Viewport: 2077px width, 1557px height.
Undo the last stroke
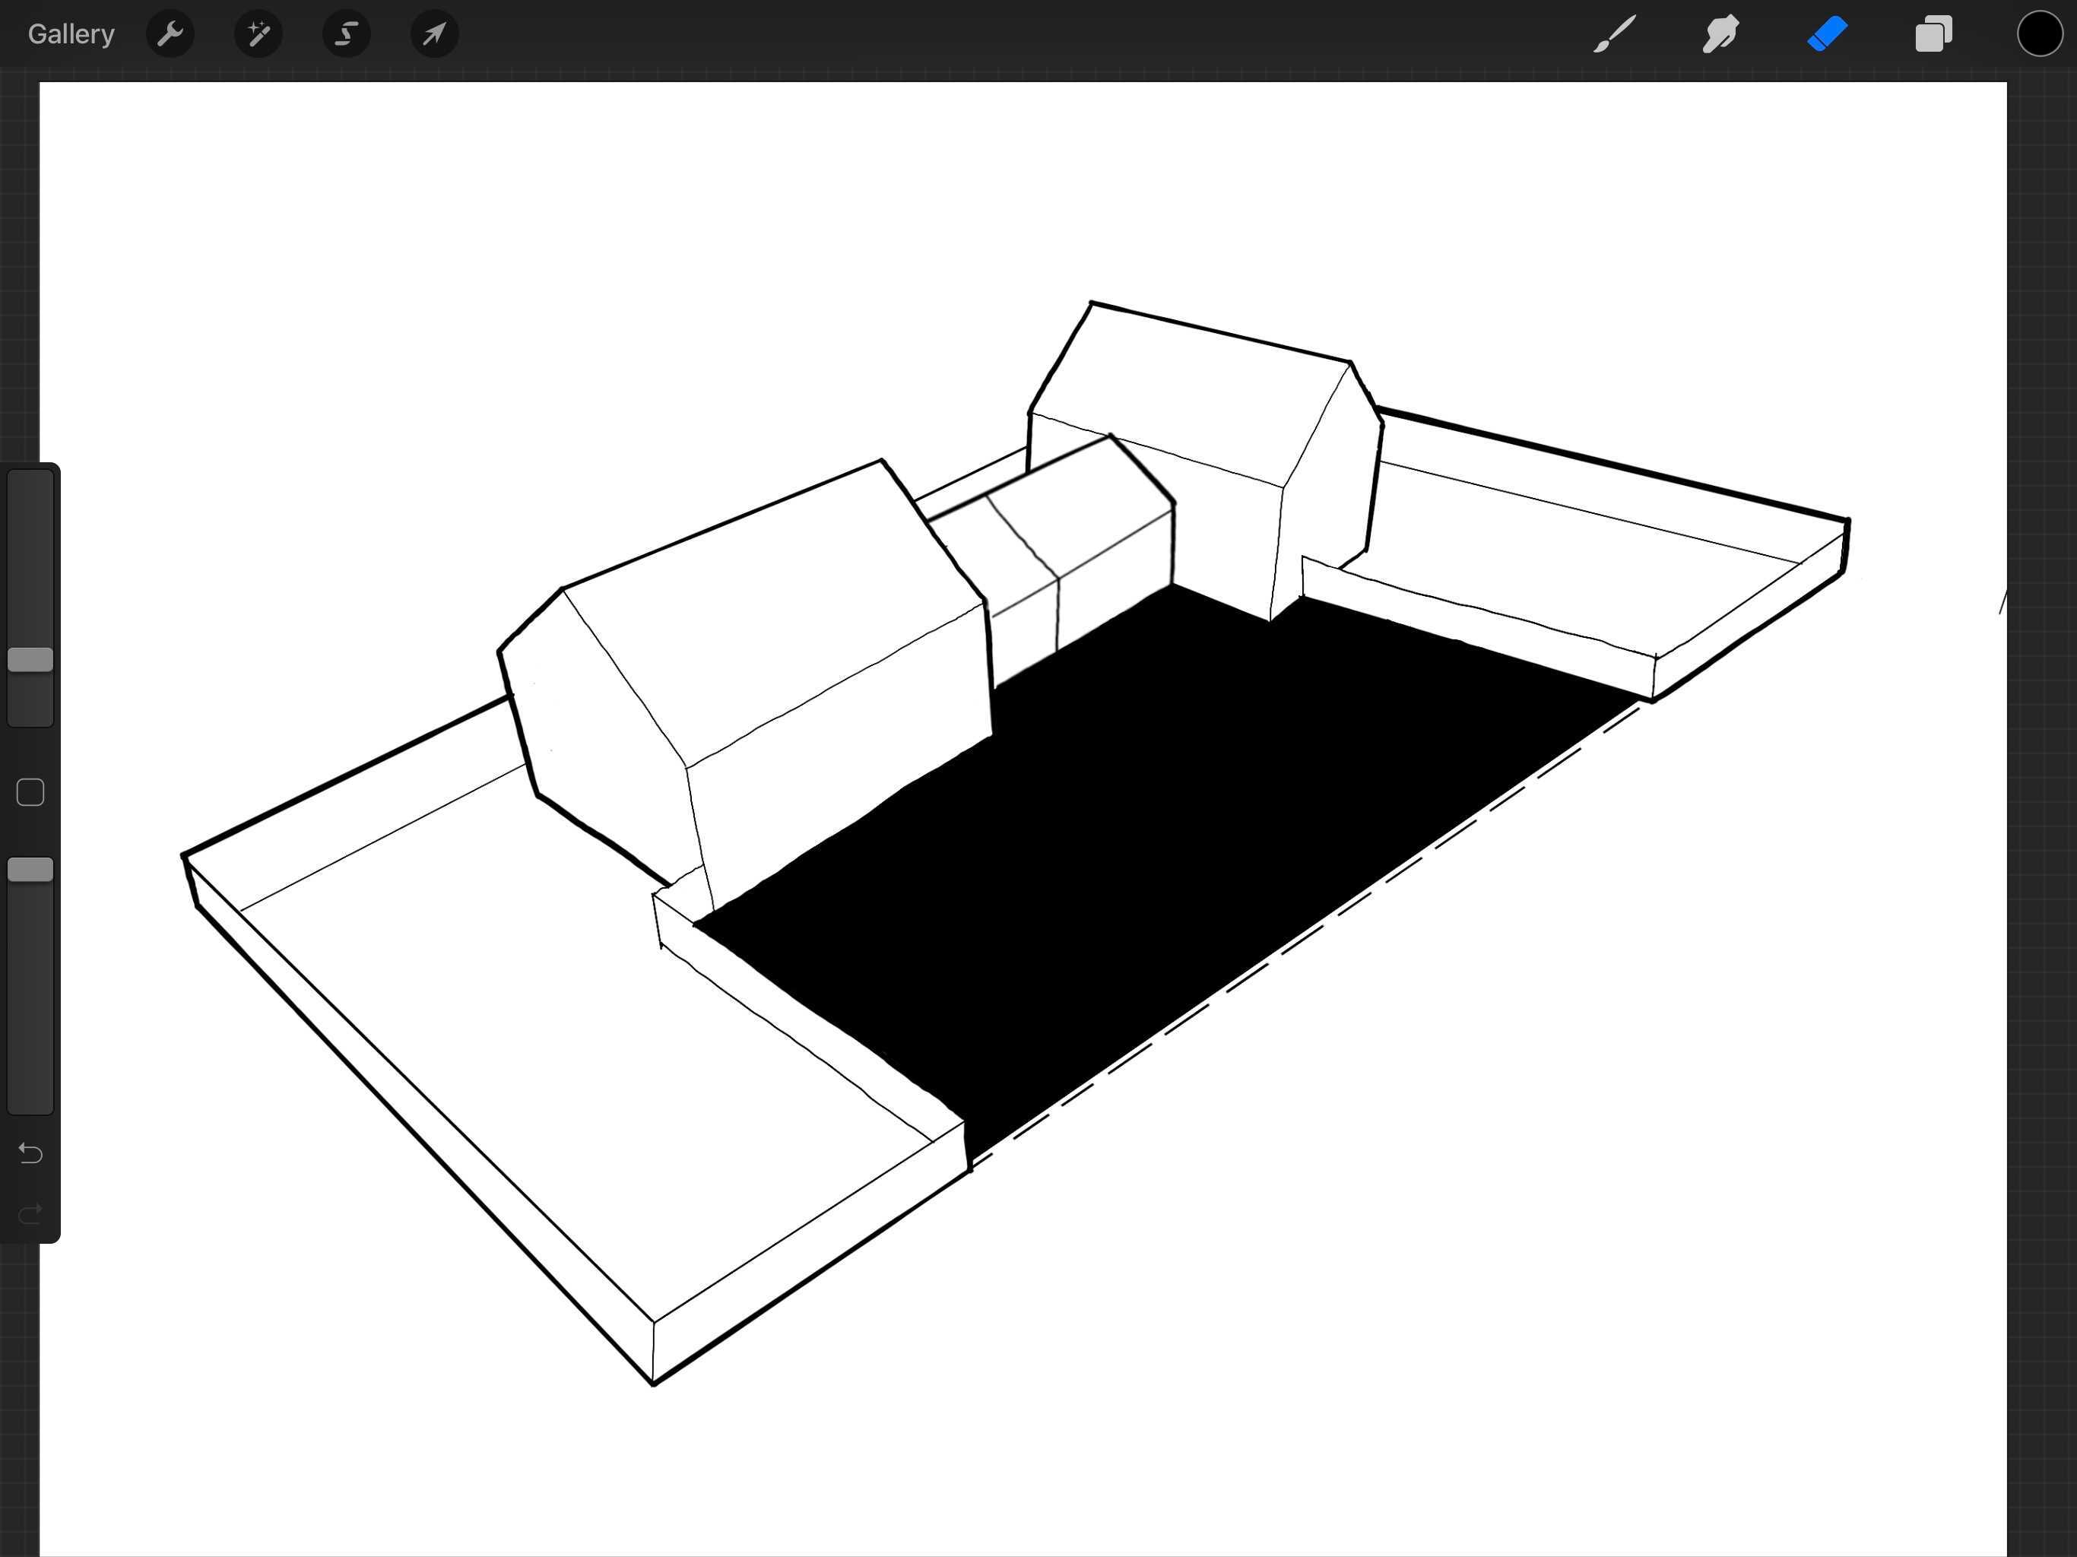point(30,1153)
